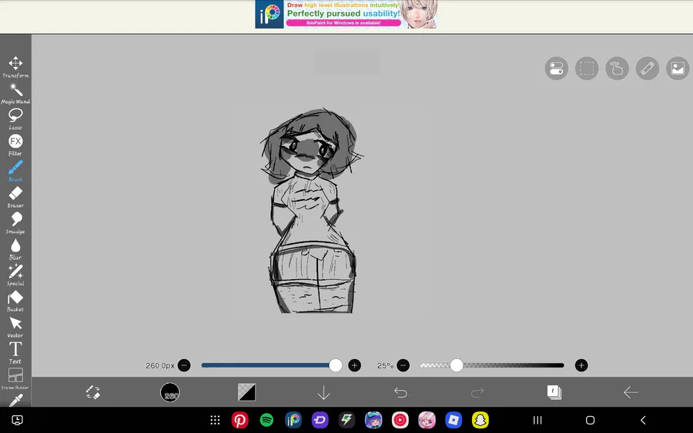
Task: Open the color swatch picker
Action: point(246,392)
